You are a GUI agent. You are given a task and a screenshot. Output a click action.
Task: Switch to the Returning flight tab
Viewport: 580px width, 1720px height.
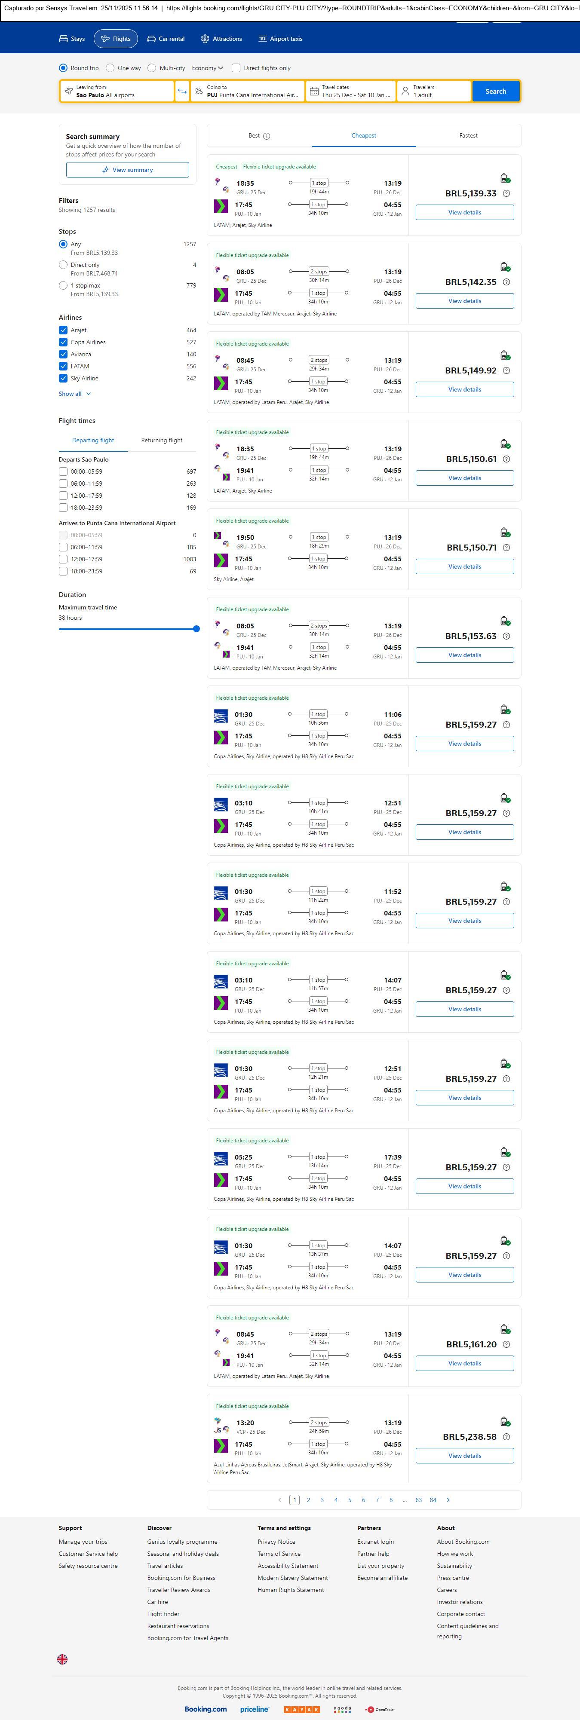point(162,441)
